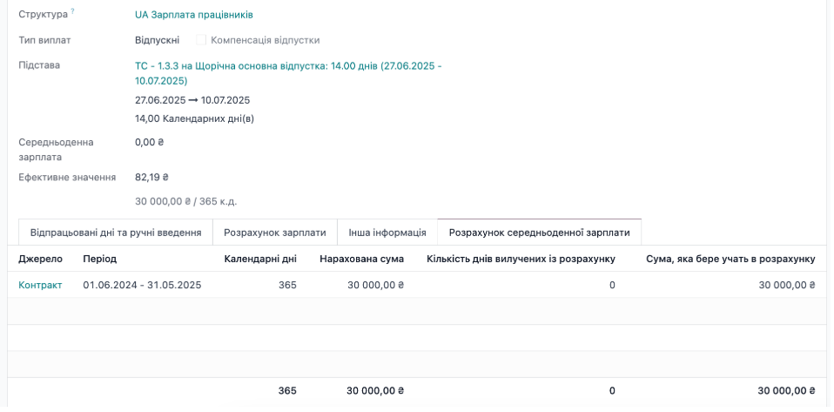Screen dimensions: 834x412
Task: Select the Розрахунок середньоденної зарплати tab
Action: [539, 233]
